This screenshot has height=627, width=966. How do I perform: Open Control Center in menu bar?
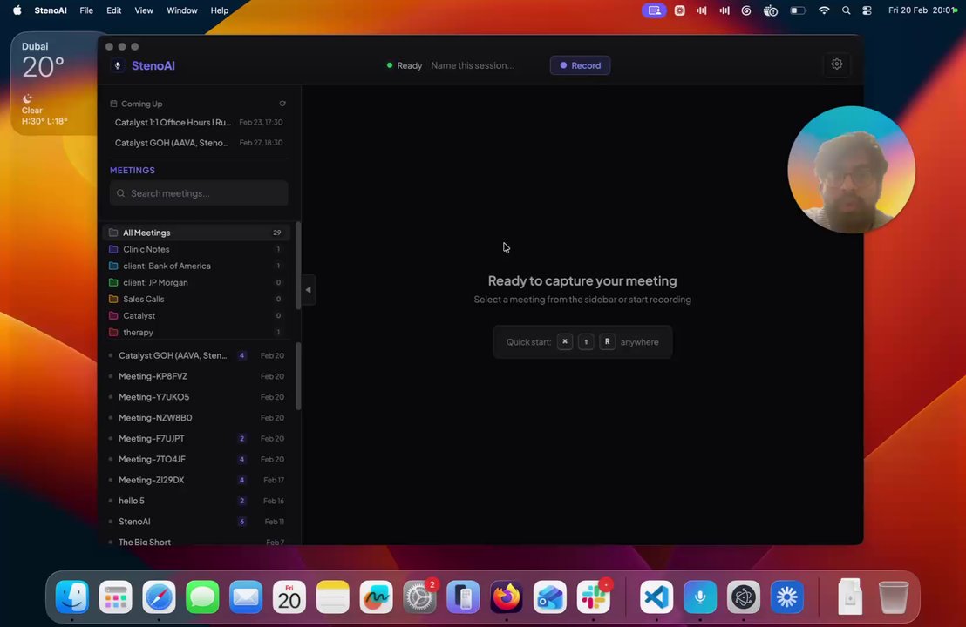coord(867,10)
